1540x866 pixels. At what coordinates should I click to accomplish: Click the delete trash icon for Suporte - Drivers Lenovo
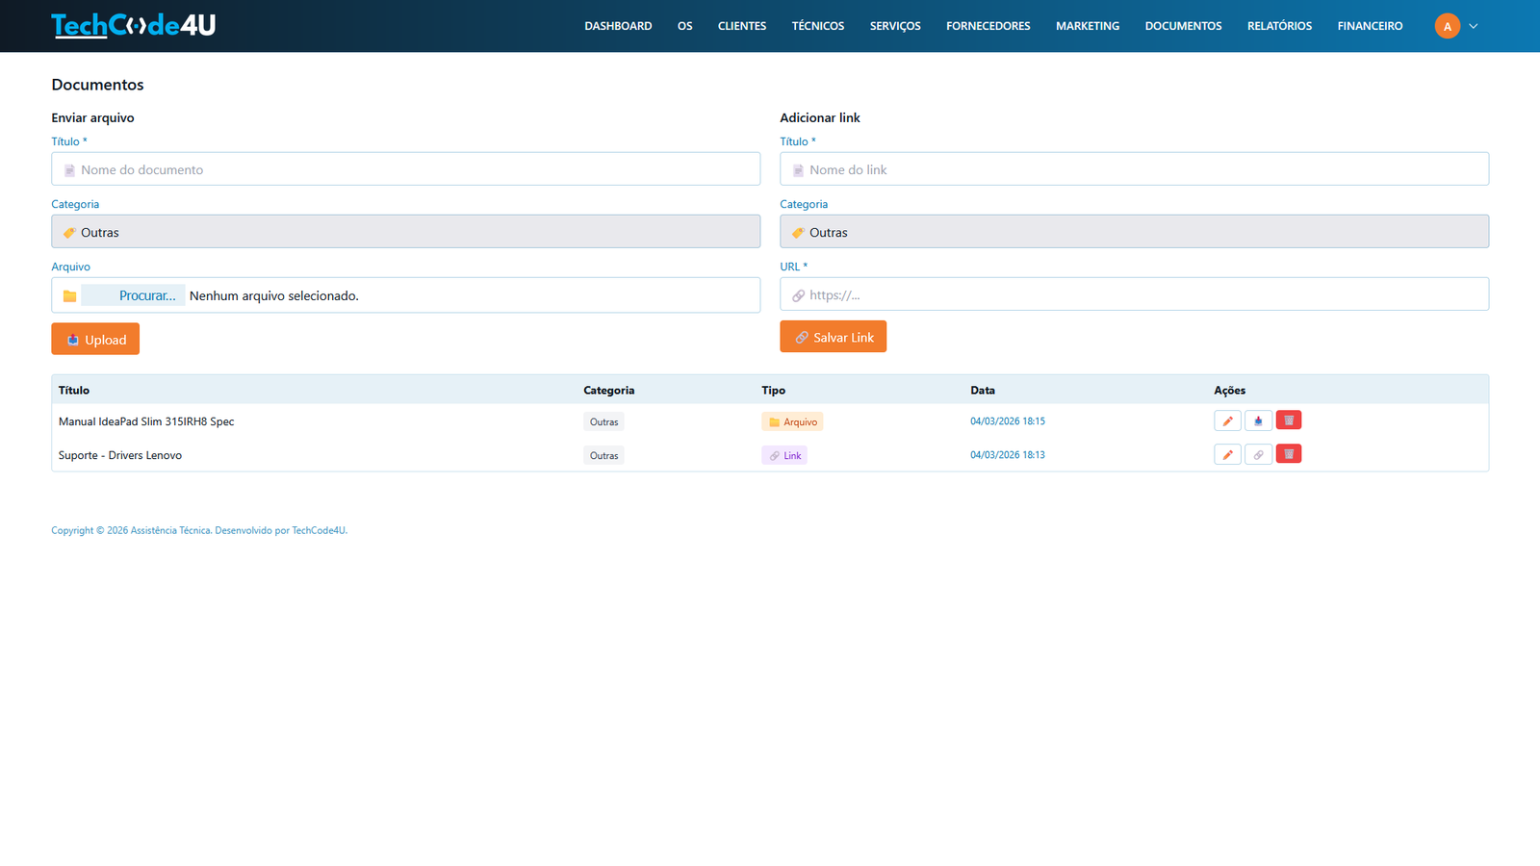point(1288,453)
